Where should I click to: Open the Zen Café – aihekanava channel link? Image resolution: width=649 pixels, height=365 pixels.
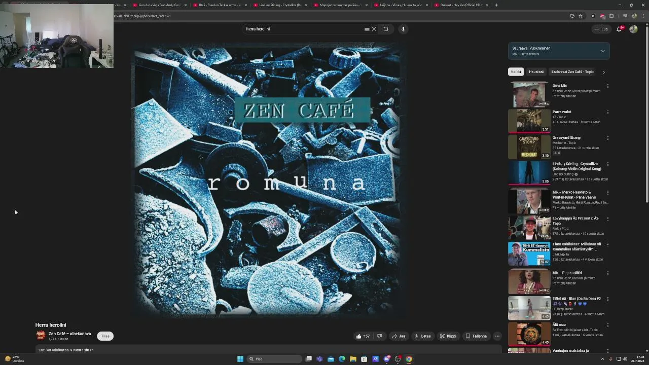(x=69, y=334)
